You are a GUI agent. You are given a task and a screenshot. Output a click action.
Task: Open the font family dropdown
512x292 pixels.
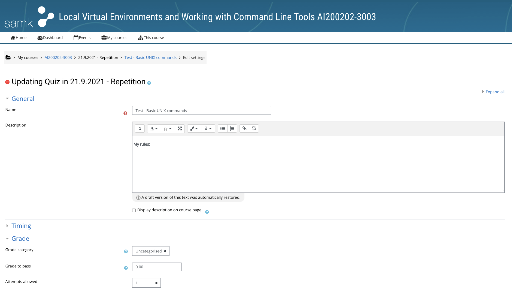click(x=168, y=128)
